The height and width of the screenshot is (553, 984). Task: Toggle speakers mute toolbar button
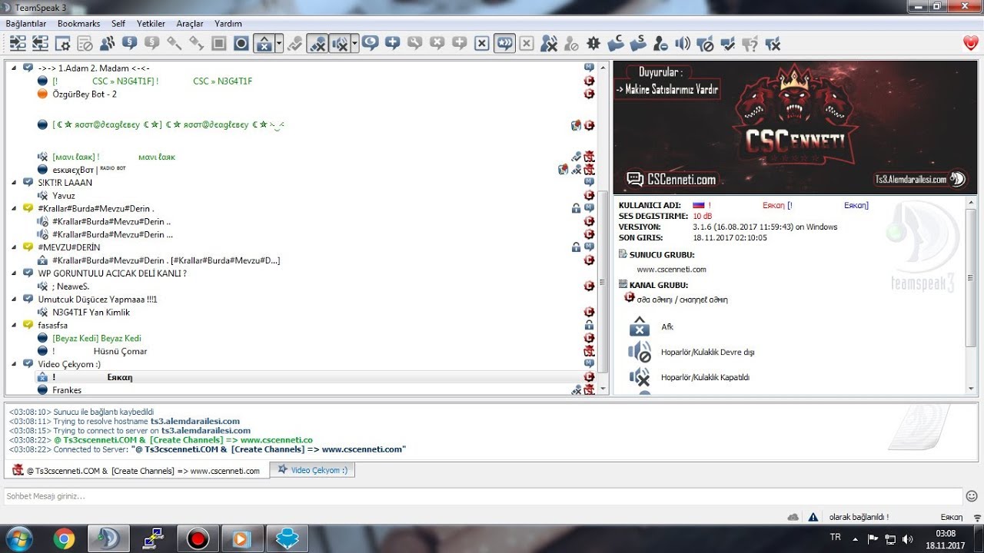339,44
